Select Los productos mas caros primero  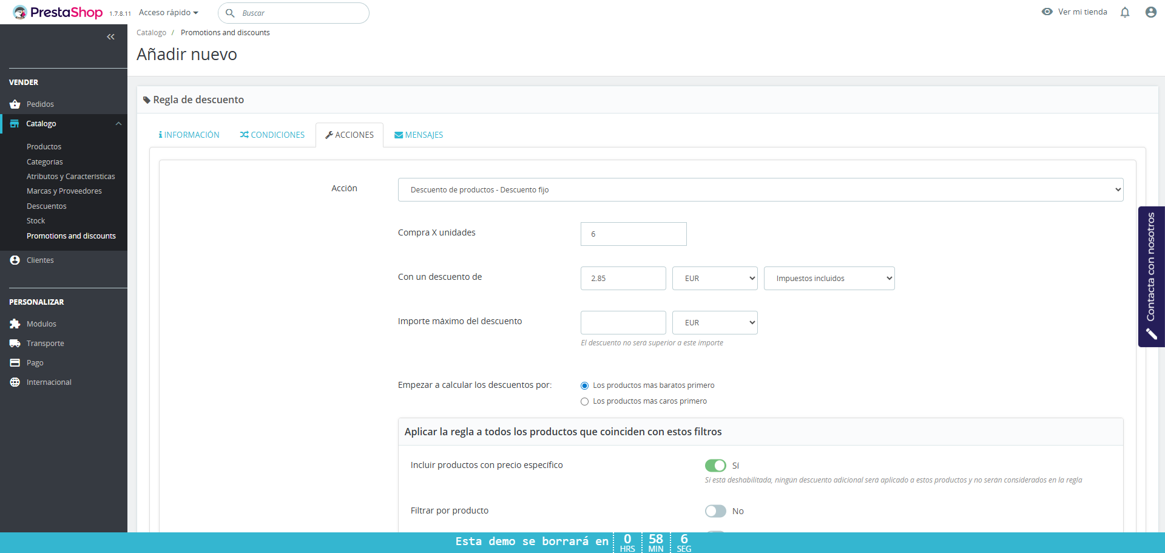[x=585, y=401]
